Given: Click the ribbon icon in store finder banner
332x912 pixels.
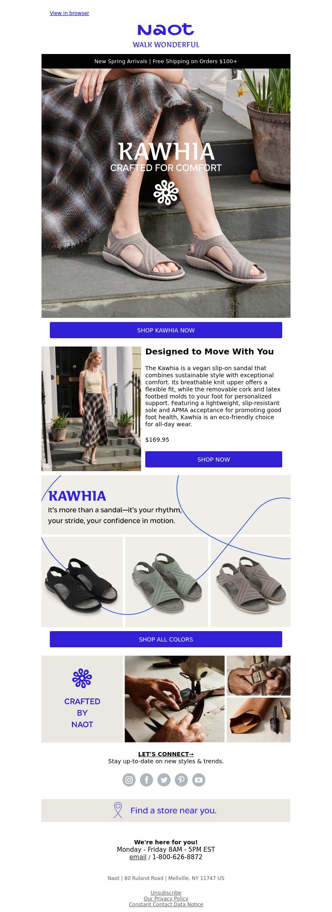Looking at the screenshot, I should [x=118, y=810].
